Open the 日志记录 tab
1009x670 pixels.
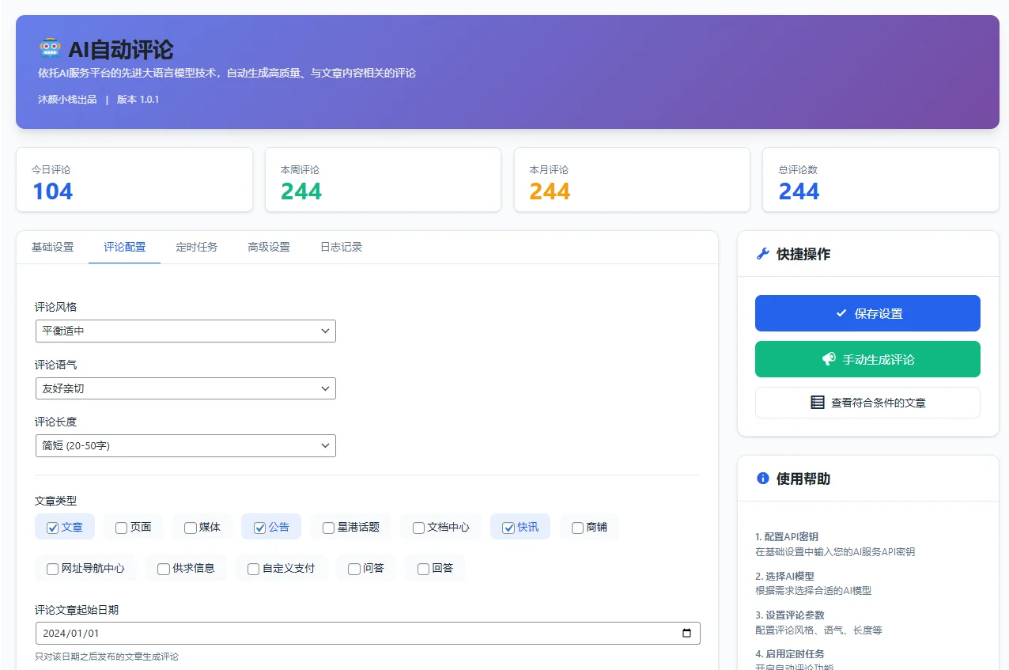(341, 246)
